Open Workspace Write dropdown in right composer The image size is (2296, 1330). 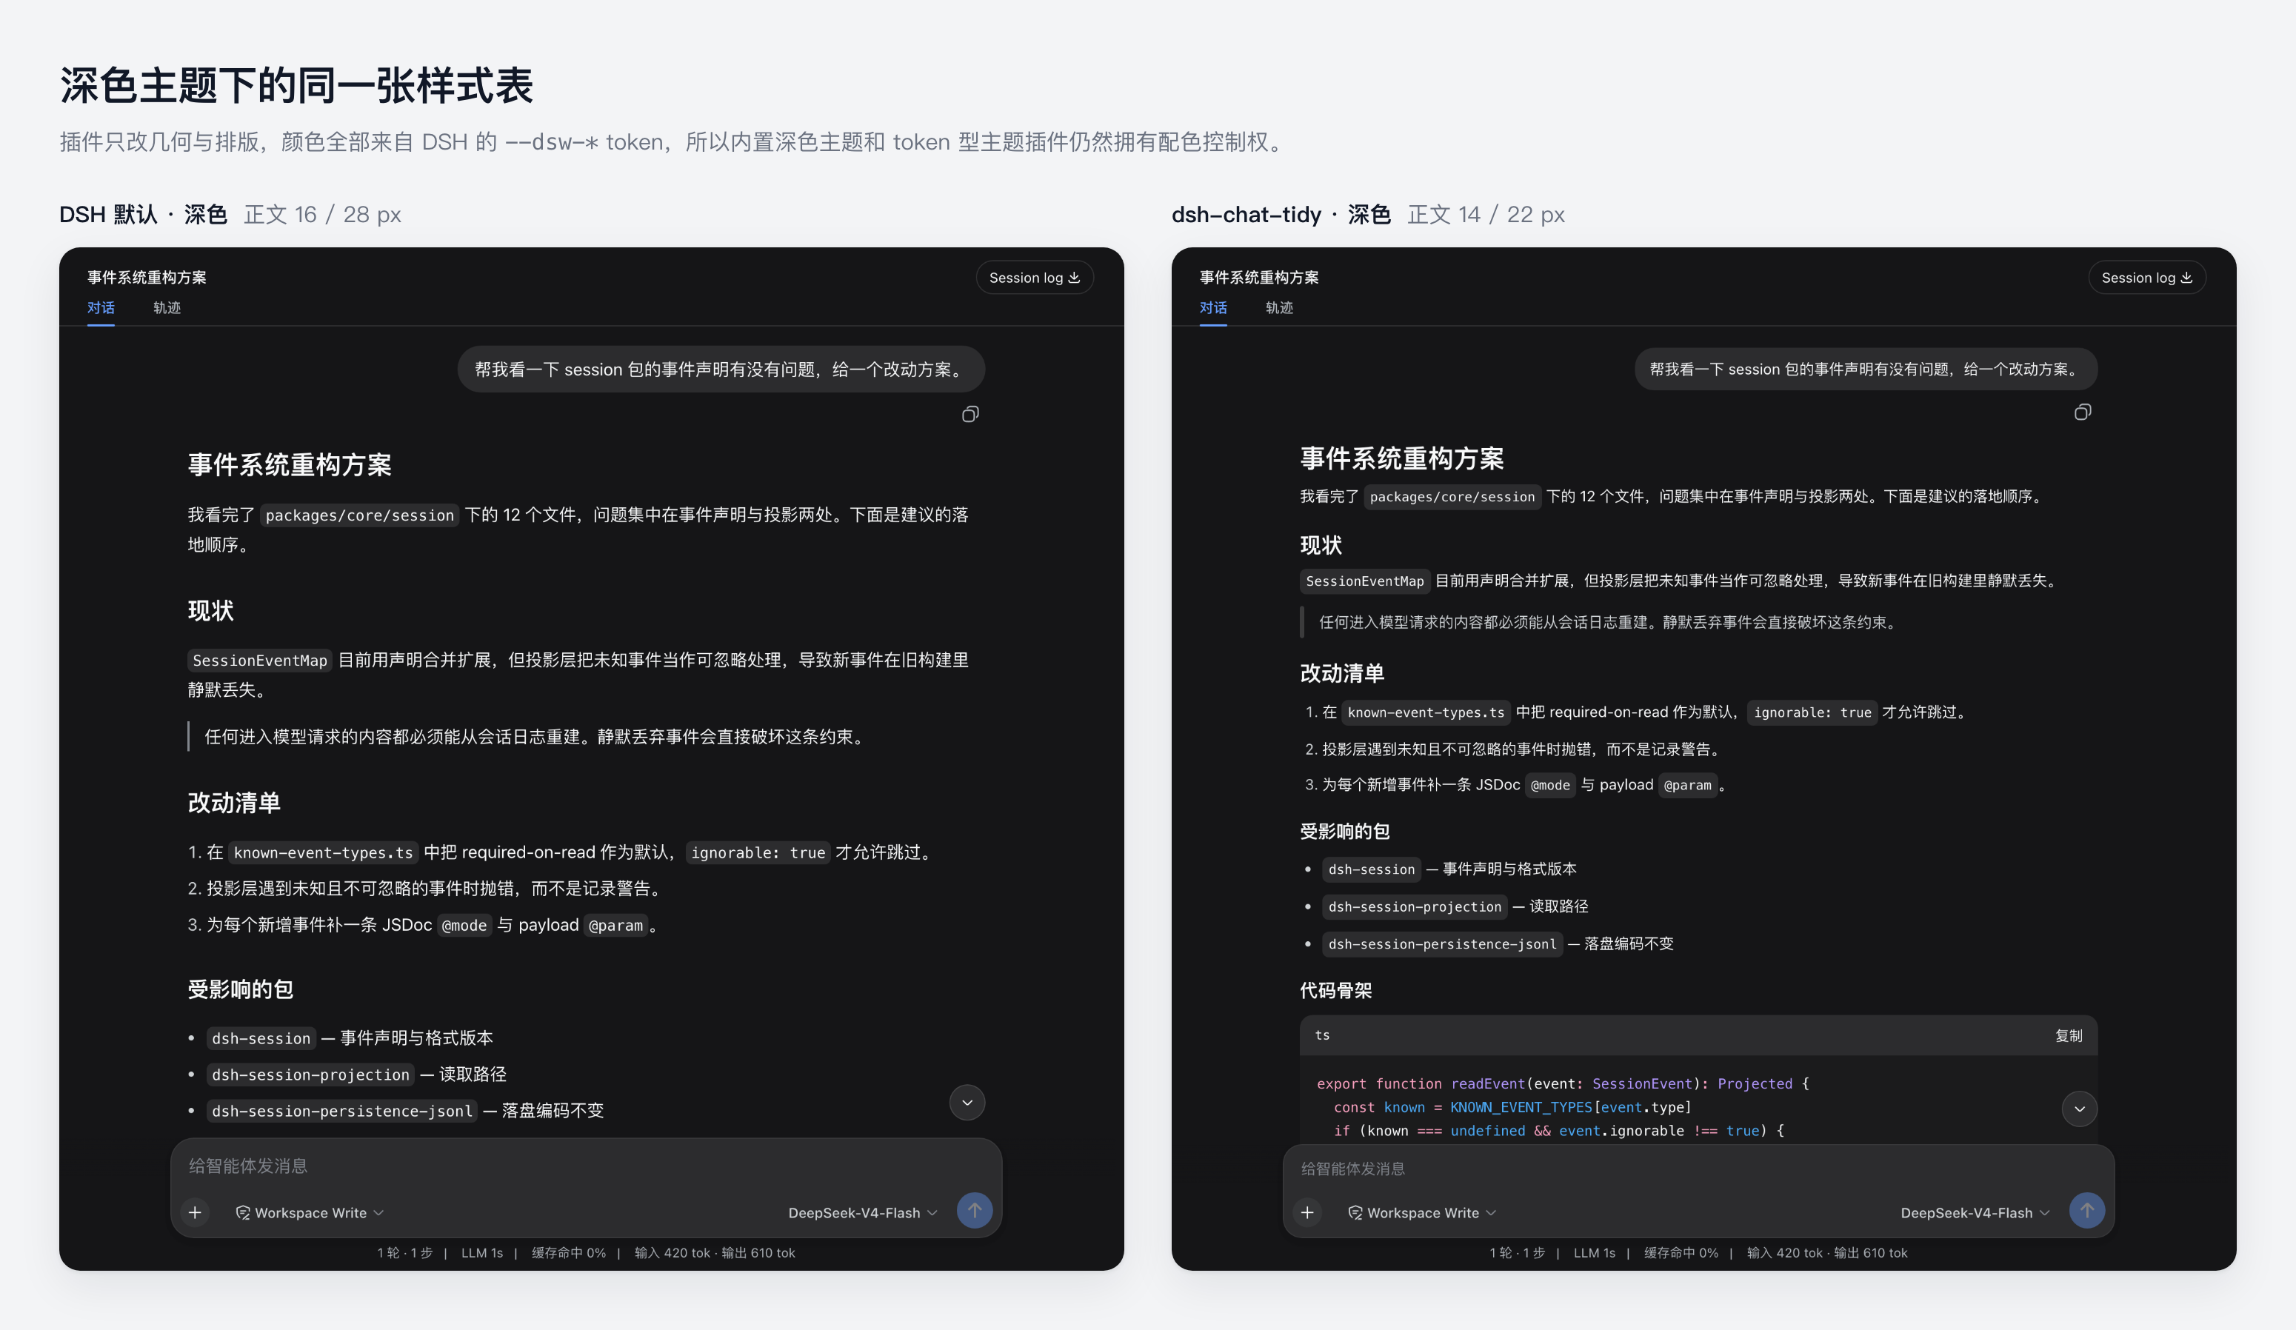click(1422, 1214)
